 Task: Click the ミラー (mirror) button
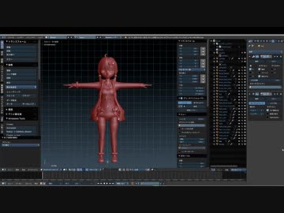click(21, 59)
